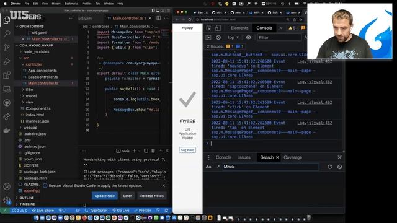The height and width of the screenshot is (223, 397).
Task: Create live expression with eye icon
Action: [249, 37]
